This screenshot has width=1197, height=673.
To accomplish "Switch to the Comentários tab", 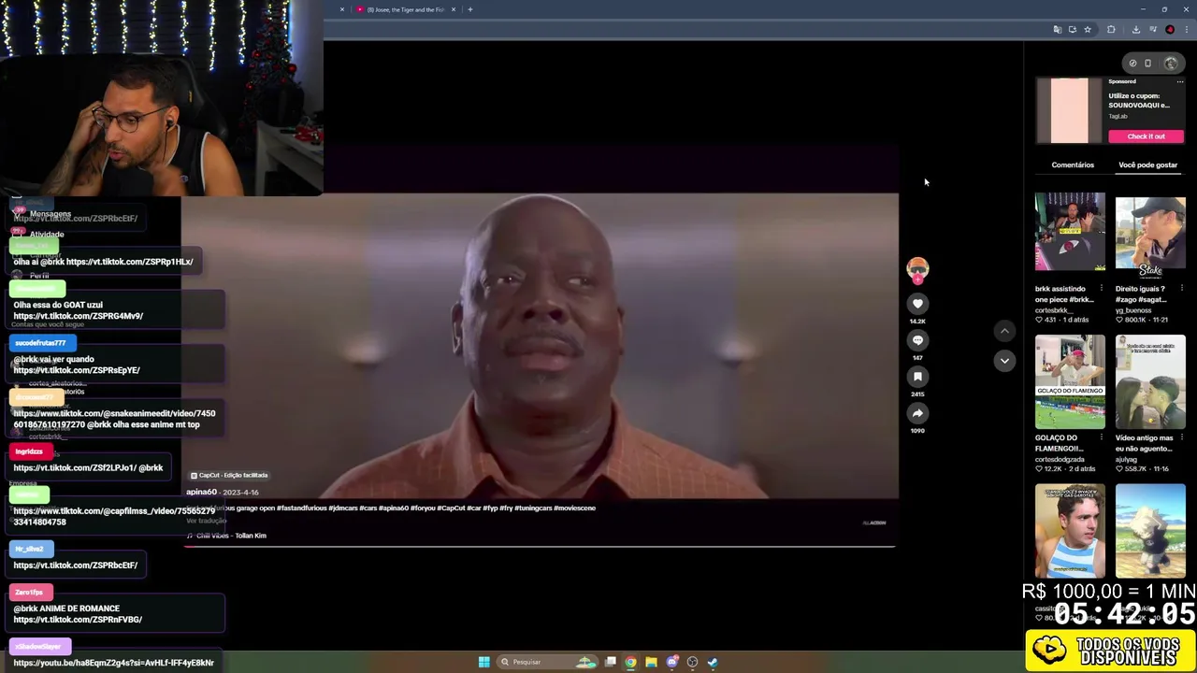I will coord(1073,165).
